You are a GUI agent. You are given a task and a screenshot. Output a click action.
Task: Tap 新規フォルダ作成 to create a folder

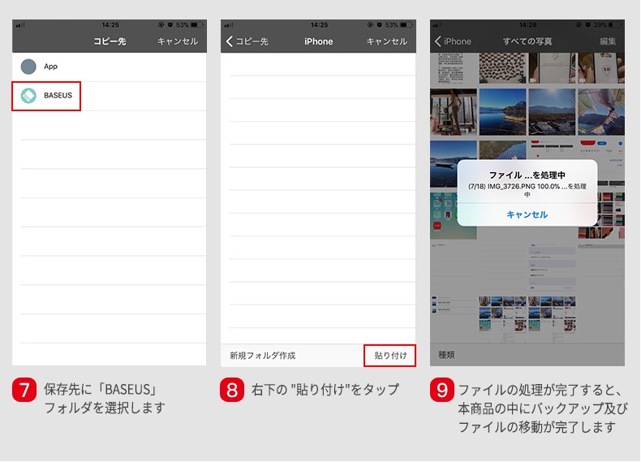(x=262, y=356)
